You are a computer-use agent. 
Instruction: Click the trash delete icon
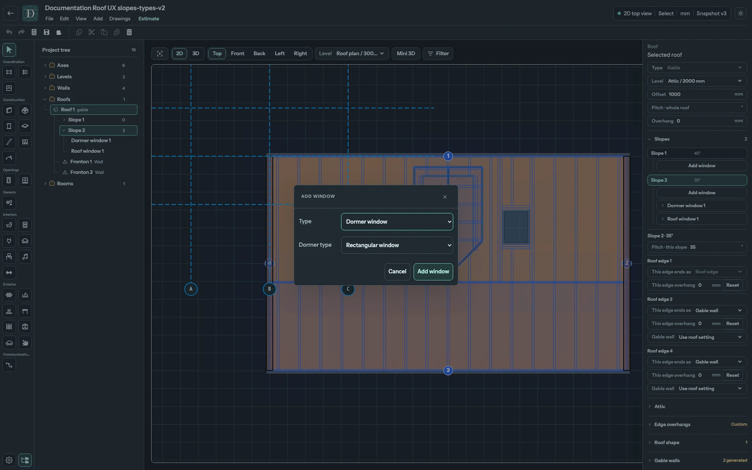click(129, 32)
